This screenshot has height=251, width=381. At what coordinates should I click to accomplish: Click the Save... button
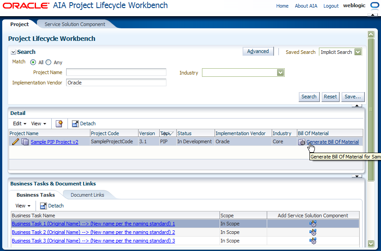point(353,97)
